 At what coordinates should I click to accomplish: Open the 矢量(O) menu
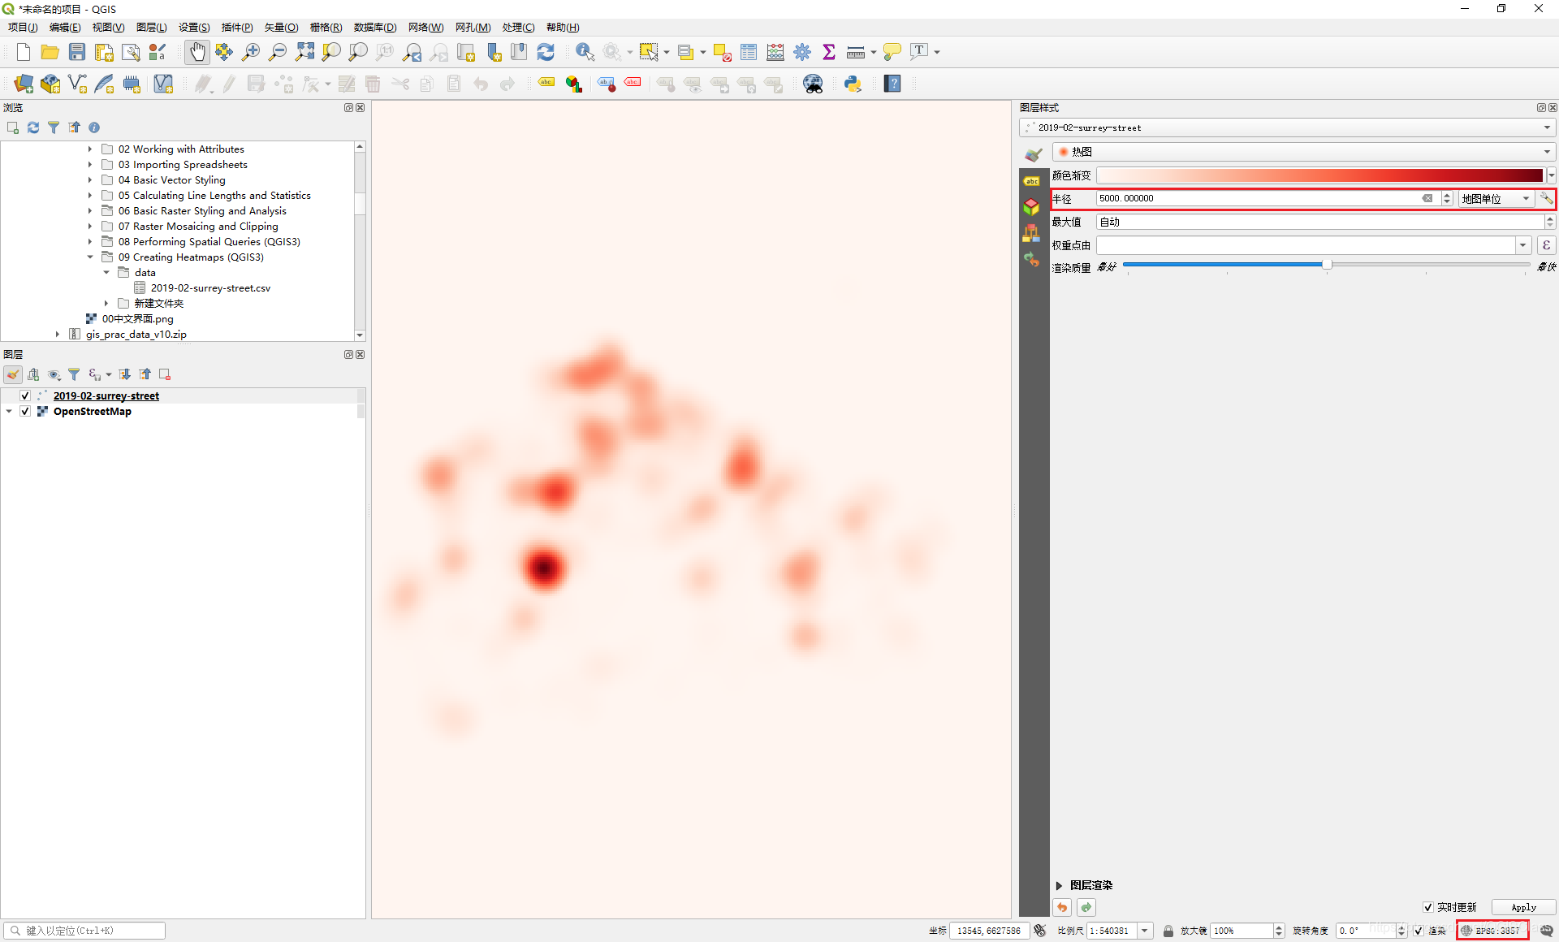[281, 27]
